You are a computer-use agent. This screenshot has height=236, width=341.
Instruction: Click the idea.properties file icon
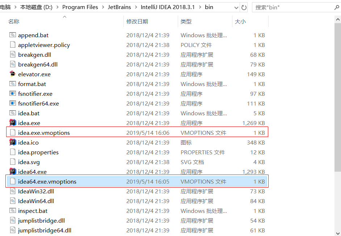coord(13,152)
